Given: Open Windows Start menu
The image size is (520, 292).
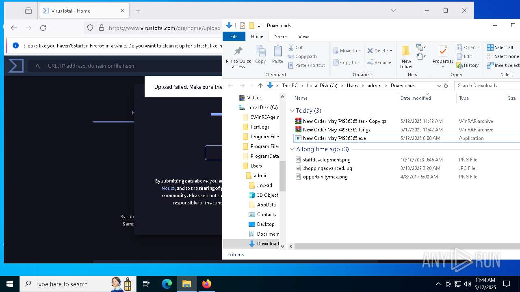Looking at the screenshot, I should (x=10, y=284).
